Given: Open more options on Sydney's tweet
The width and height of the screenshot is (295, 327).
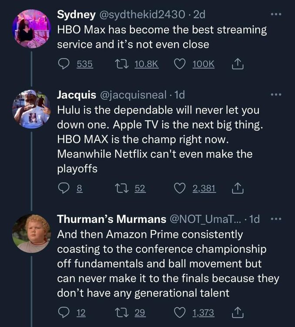Looking at the screenshot, I should [x=276, y=15].
